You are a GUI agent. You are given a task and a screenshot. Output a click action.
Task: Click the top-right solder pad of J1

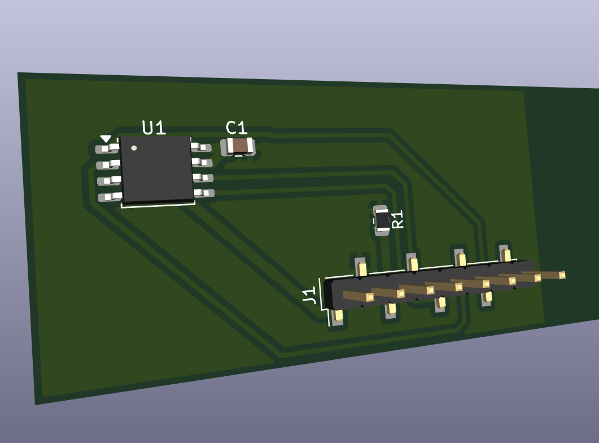pos(505,254)
